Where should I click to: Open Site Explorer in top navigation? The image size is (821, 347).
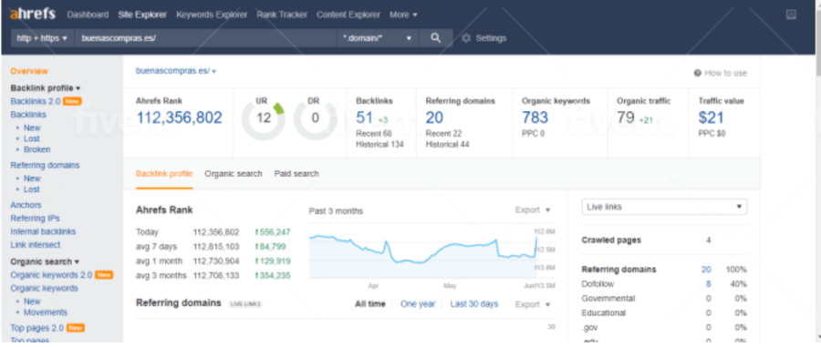coord(142,15)
